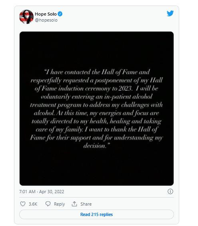Click the Share text label
The height and width of the screenshot is (226, 198).
point(86,204)
